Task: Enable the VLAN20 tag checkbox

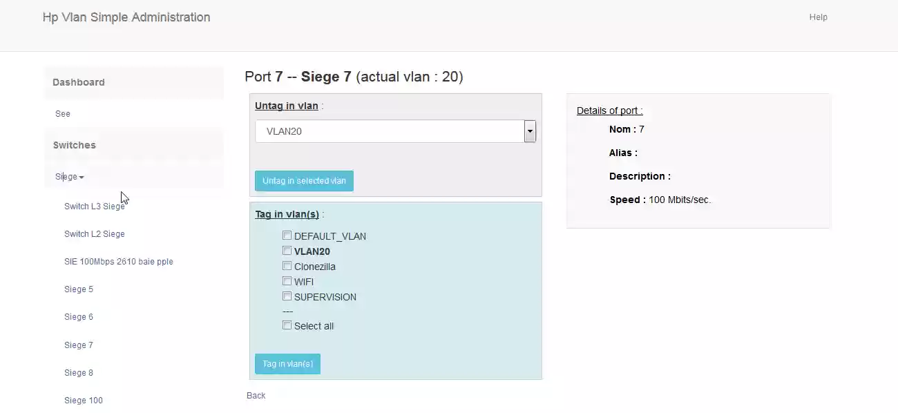Action: pyautogui.click(x=287, y=251)
